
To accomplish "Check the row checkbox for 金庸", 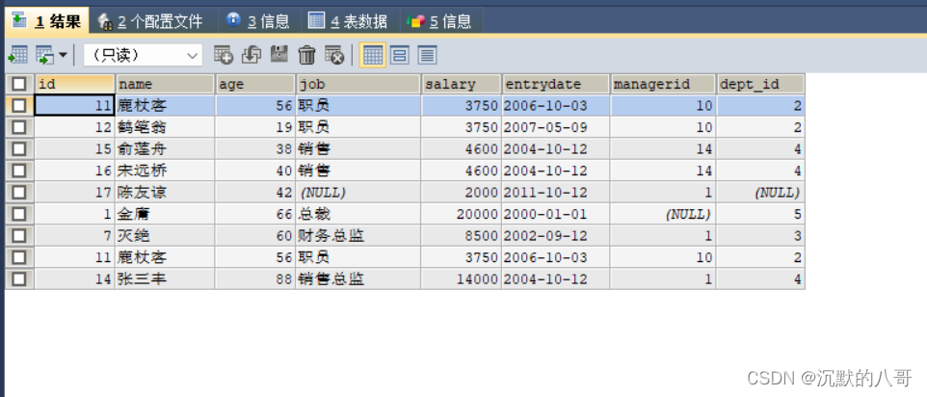I will pos(19,214).
